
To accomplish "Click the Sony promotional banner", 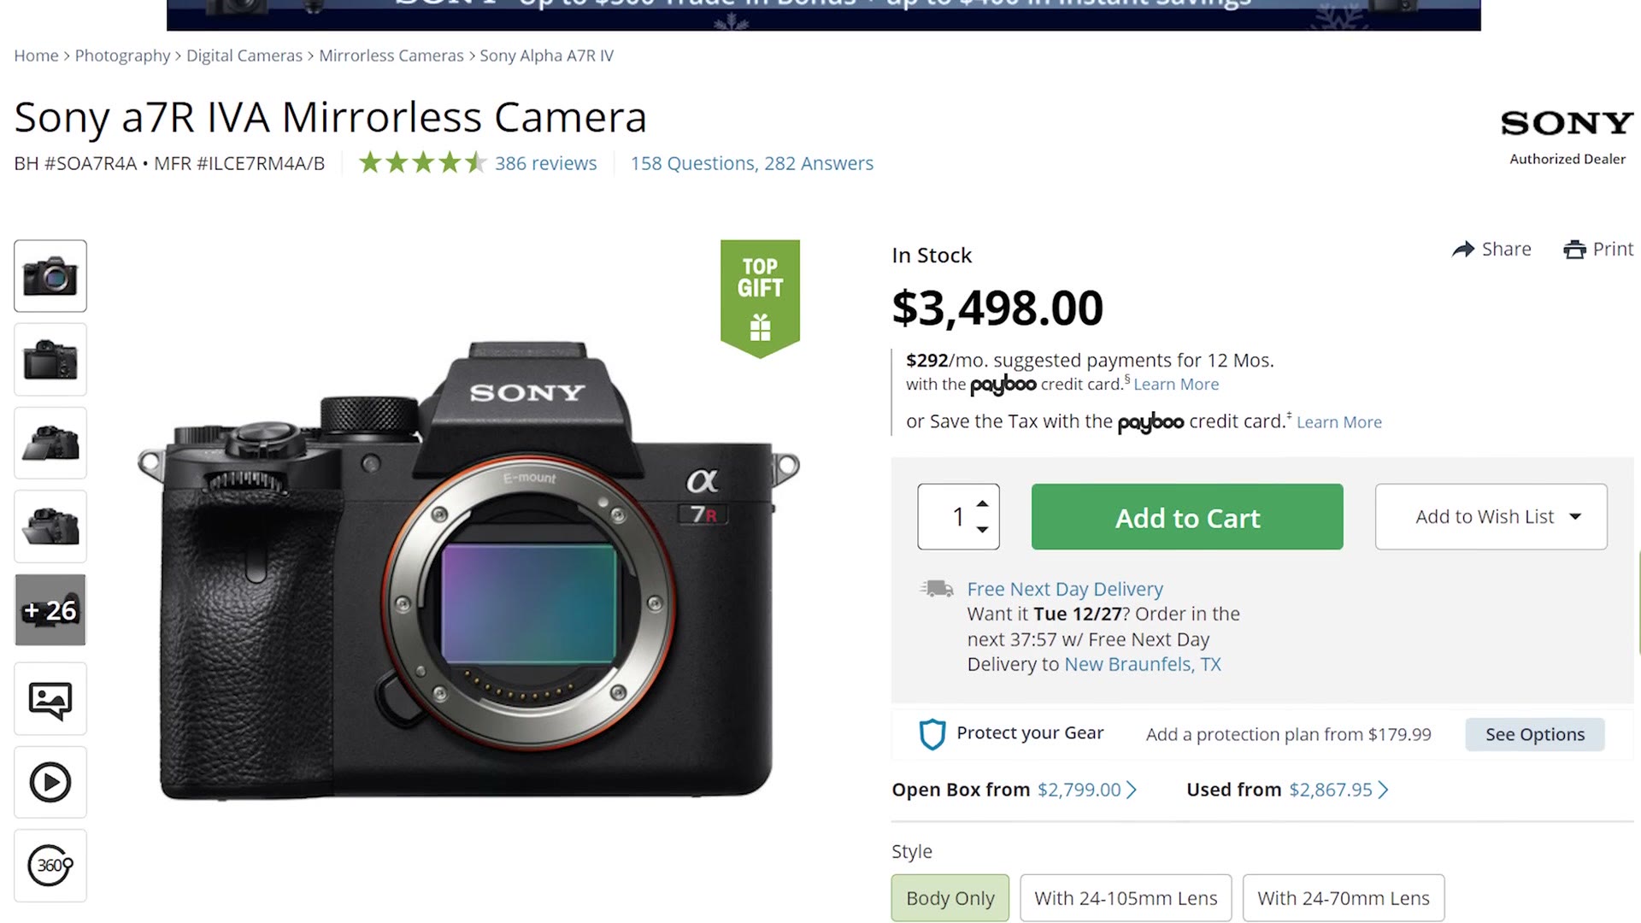I will (823, 15).
